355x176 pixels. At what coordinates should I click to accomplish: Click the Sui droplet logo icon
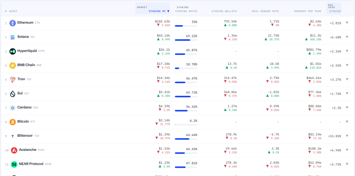(x=12, y=94)
